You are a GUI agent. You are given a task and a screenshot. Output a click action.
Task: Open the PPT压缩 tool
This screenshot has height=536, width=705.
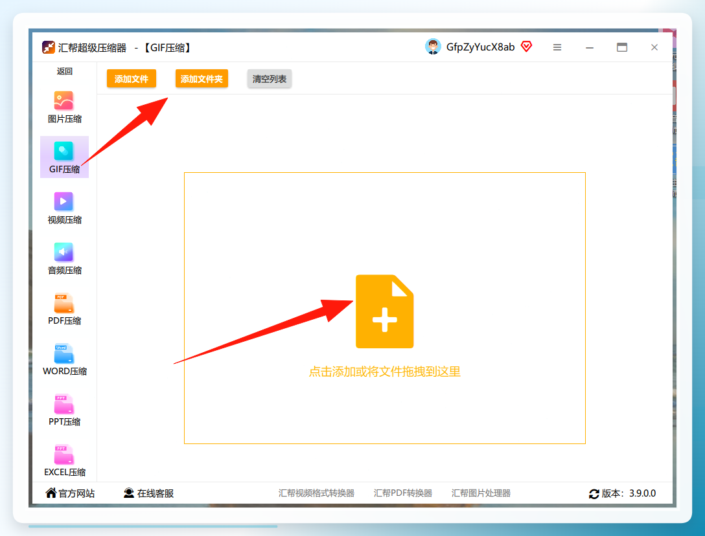[x=64, y=410]
